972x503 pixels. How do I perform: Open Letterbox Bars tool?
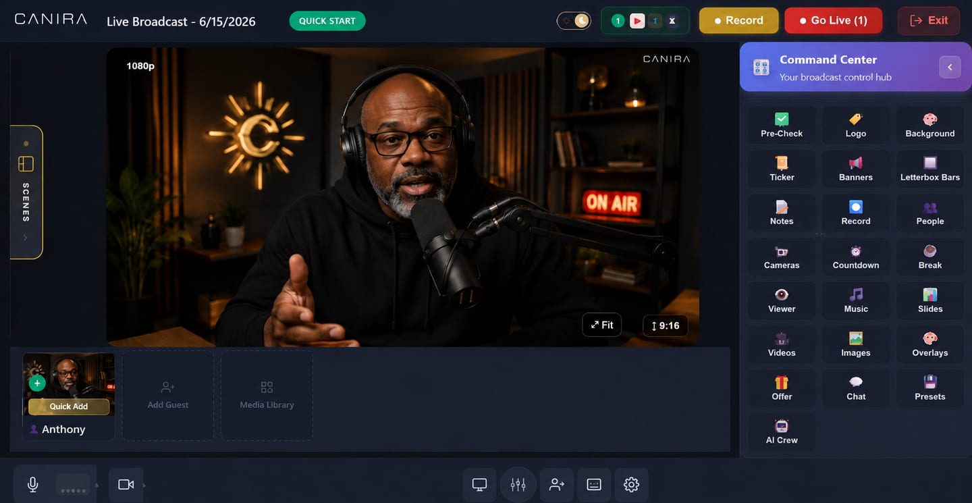(x=930, y=169)
